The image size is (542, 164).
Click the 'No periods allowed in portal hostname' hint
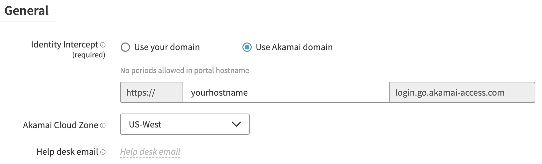(185, 70)
